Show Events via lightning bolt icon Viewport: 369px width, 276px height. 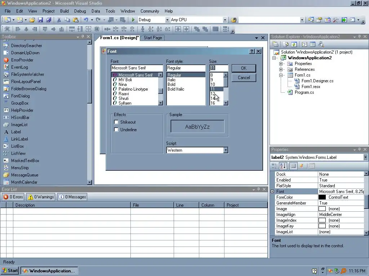pos(302,166)
